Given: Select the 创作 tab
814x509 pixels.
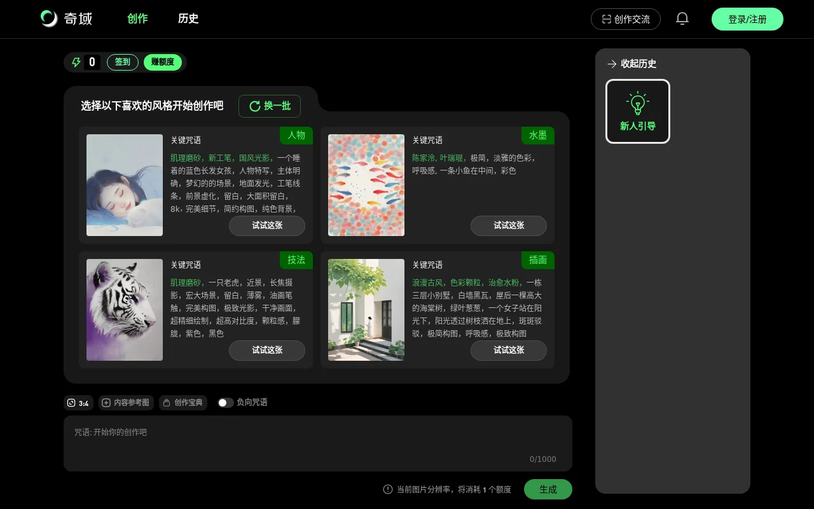Looking at the screenshot, I should 137,19.
